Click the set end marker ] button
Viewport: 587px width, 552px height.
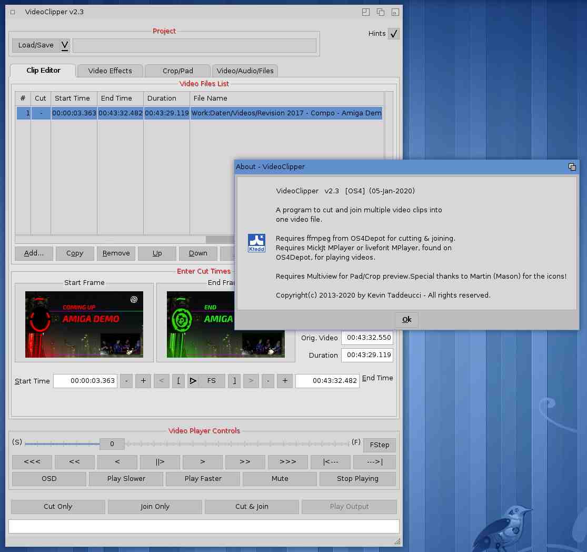coord(234,381)
